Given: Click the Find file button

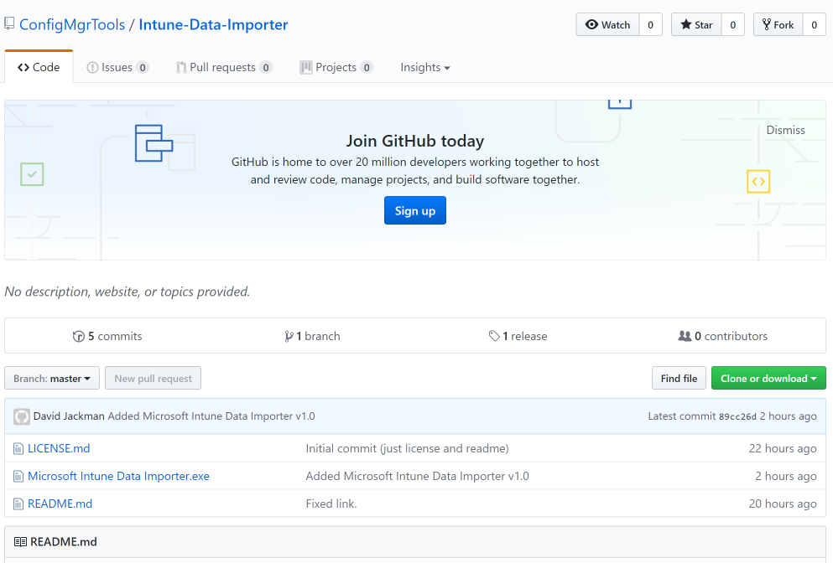Looking at the screenshot, I should click(x=679, y=378).
